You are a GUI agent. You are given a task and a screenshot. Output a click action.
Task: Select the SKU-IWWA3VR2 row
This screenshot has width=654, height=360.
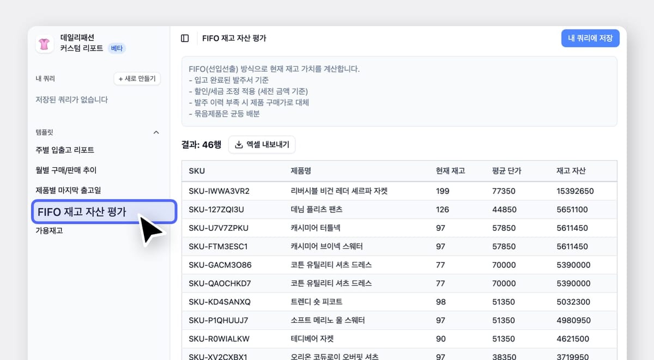pyautogui.click(x=220, y=191)
